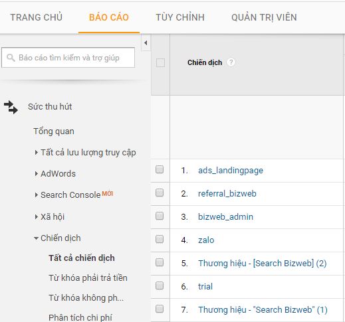Open the referral_bizweb campaign link
Viewport: 345px width, 322px height.
point(227,194)
